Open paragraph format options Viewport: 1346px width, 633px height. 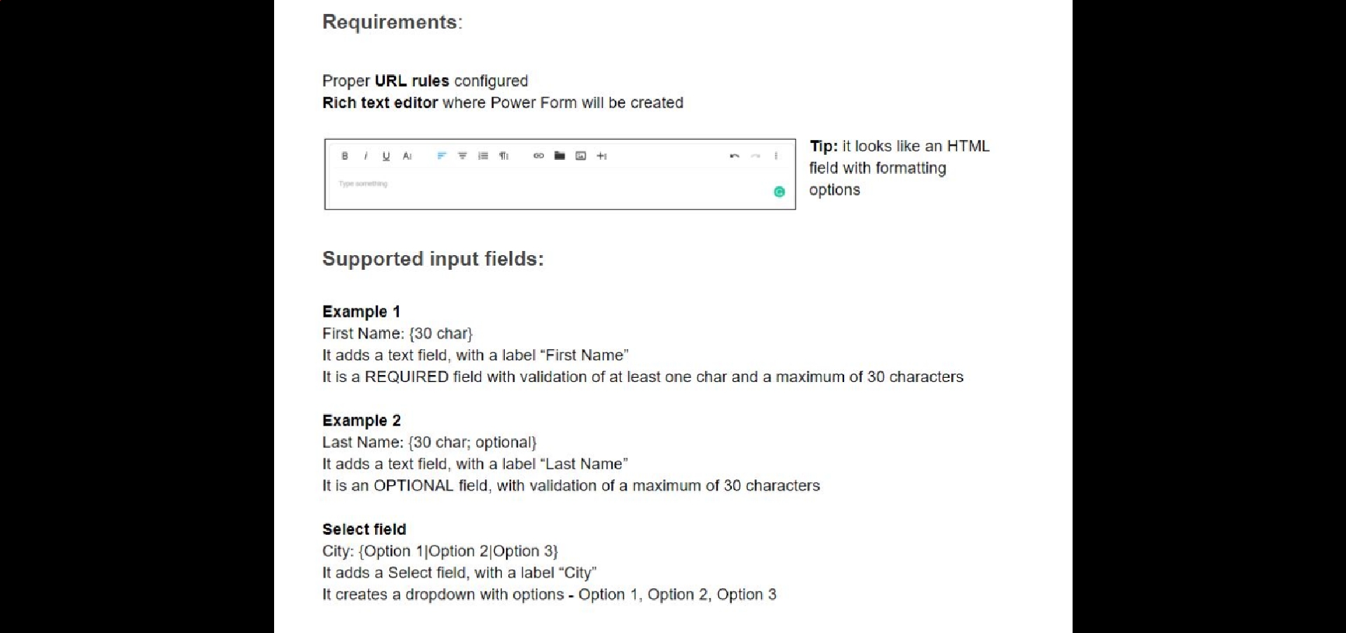(504, 156)
